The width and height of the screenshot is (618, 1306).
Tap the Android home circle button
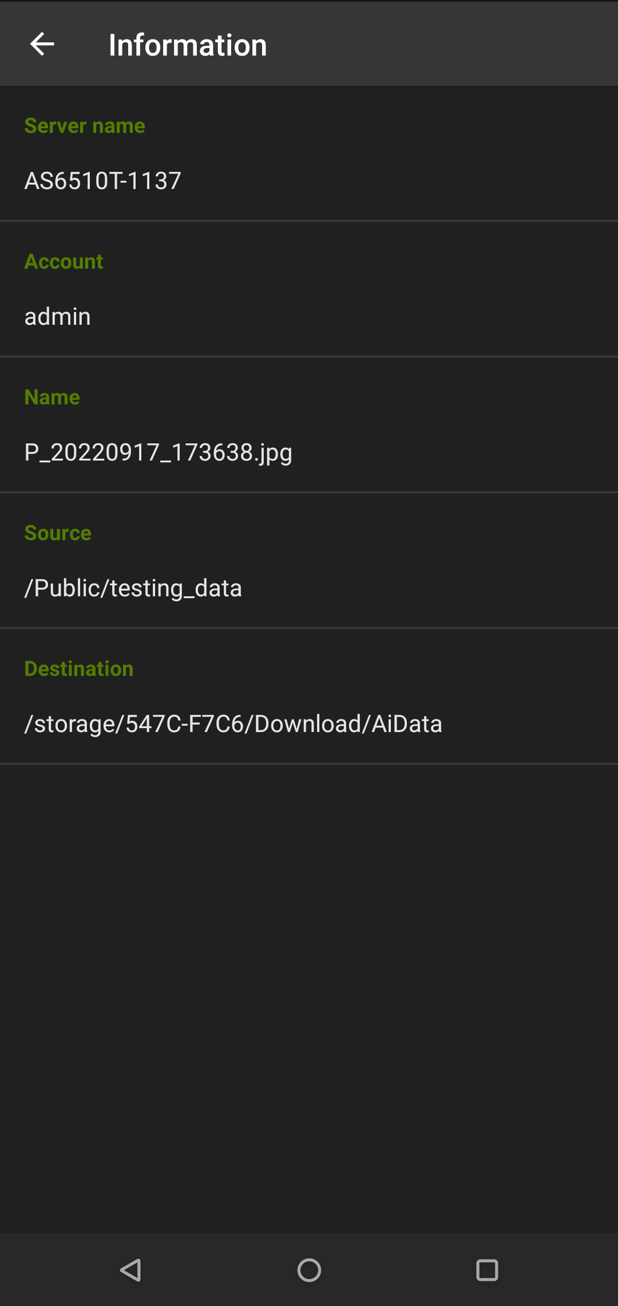tap(309, 1270)
